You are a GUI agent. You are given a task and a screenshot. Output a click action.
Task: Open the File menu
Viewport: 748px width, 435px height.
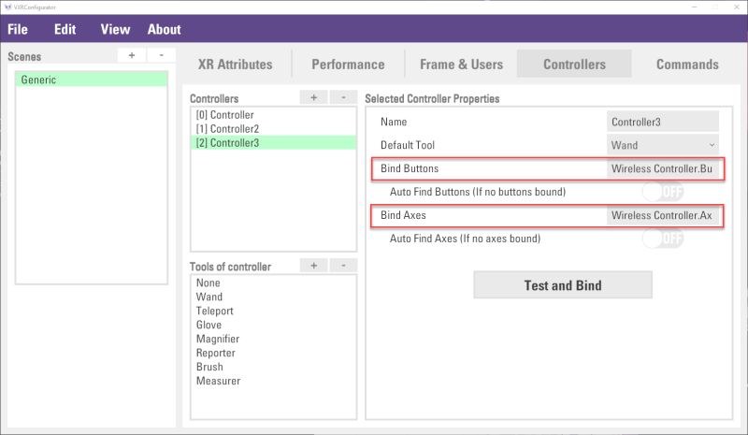[x=18, y=29]
